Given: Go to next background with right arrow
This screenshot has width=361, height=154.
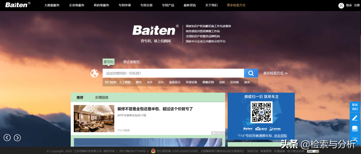Looking at the screenshot, I should click(x=17, y=137).
